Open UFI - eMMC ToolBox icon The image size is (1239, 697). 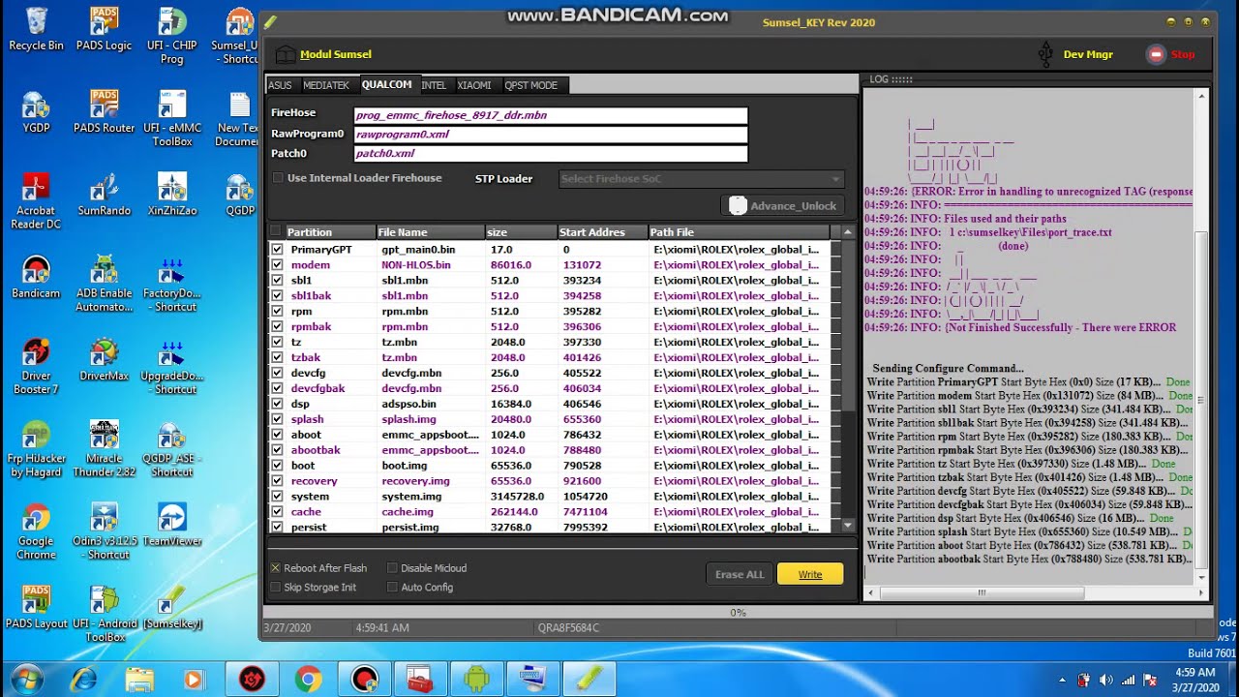pos(171,118)
